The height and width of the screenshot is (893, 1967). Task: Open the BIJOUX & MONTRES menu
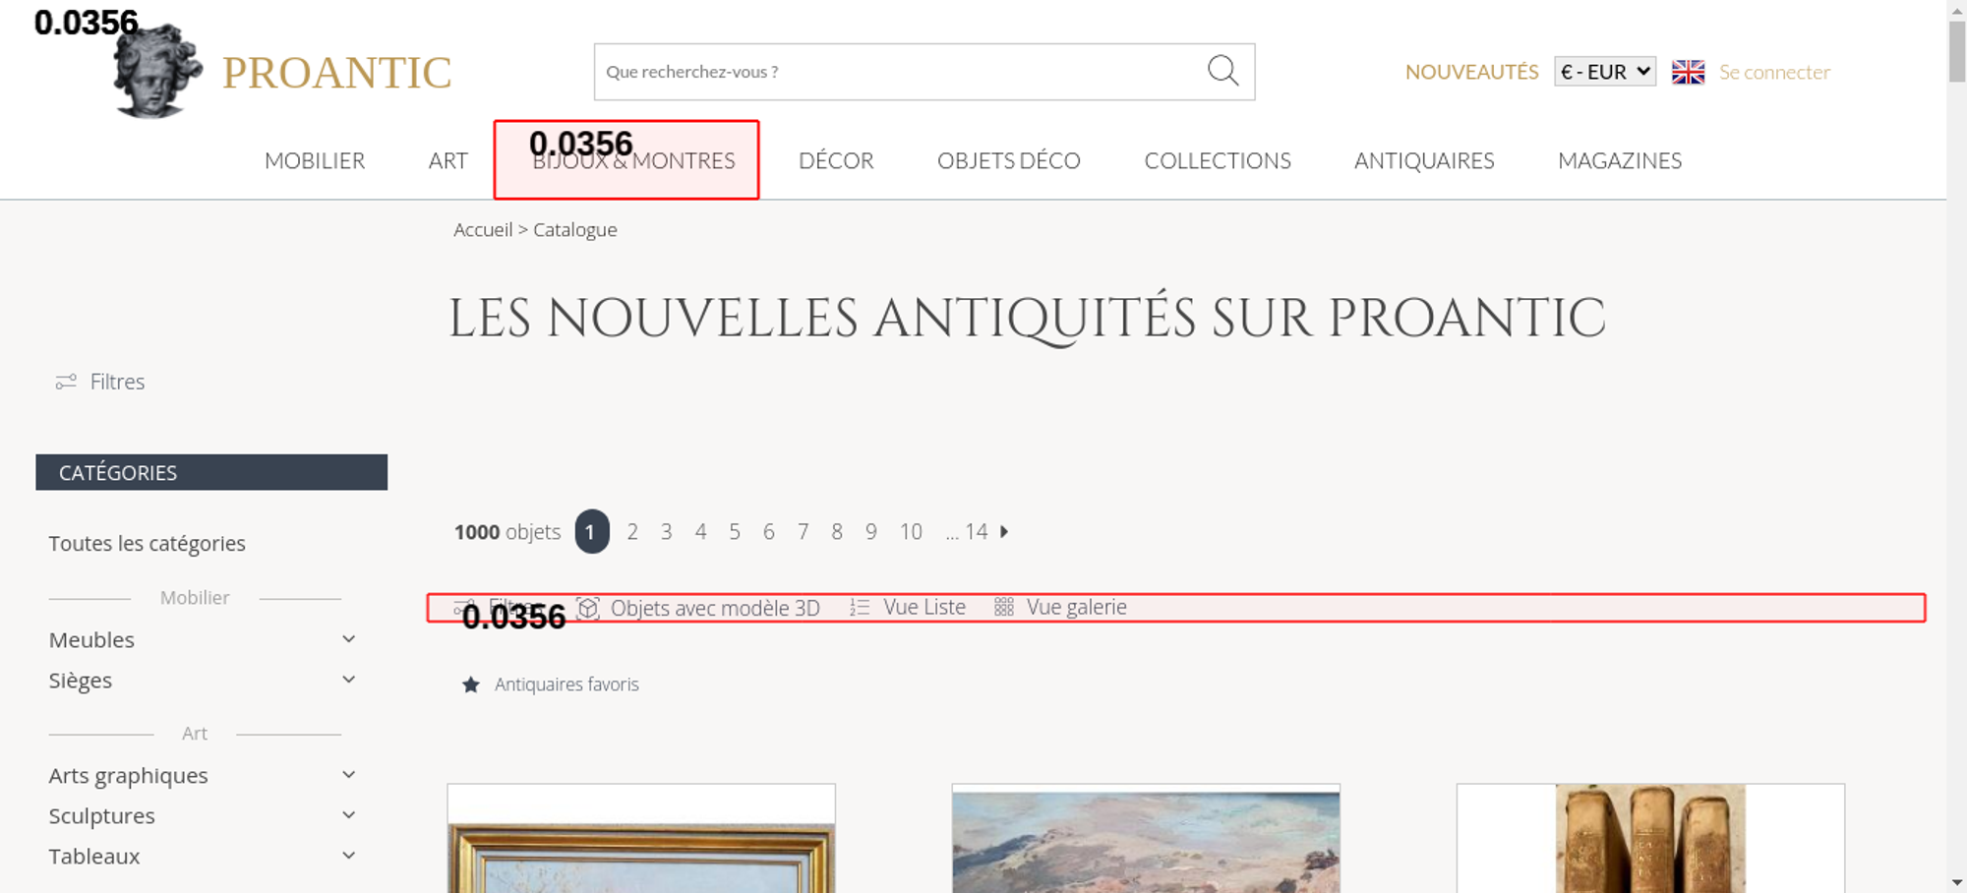tap(633, 160)
